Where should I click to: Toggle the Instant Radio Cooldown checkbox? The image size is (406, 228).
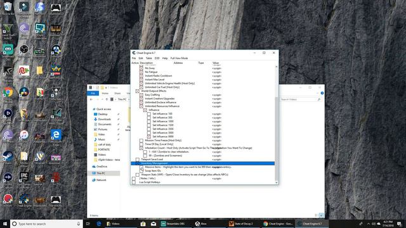click(x=141, y=76)
